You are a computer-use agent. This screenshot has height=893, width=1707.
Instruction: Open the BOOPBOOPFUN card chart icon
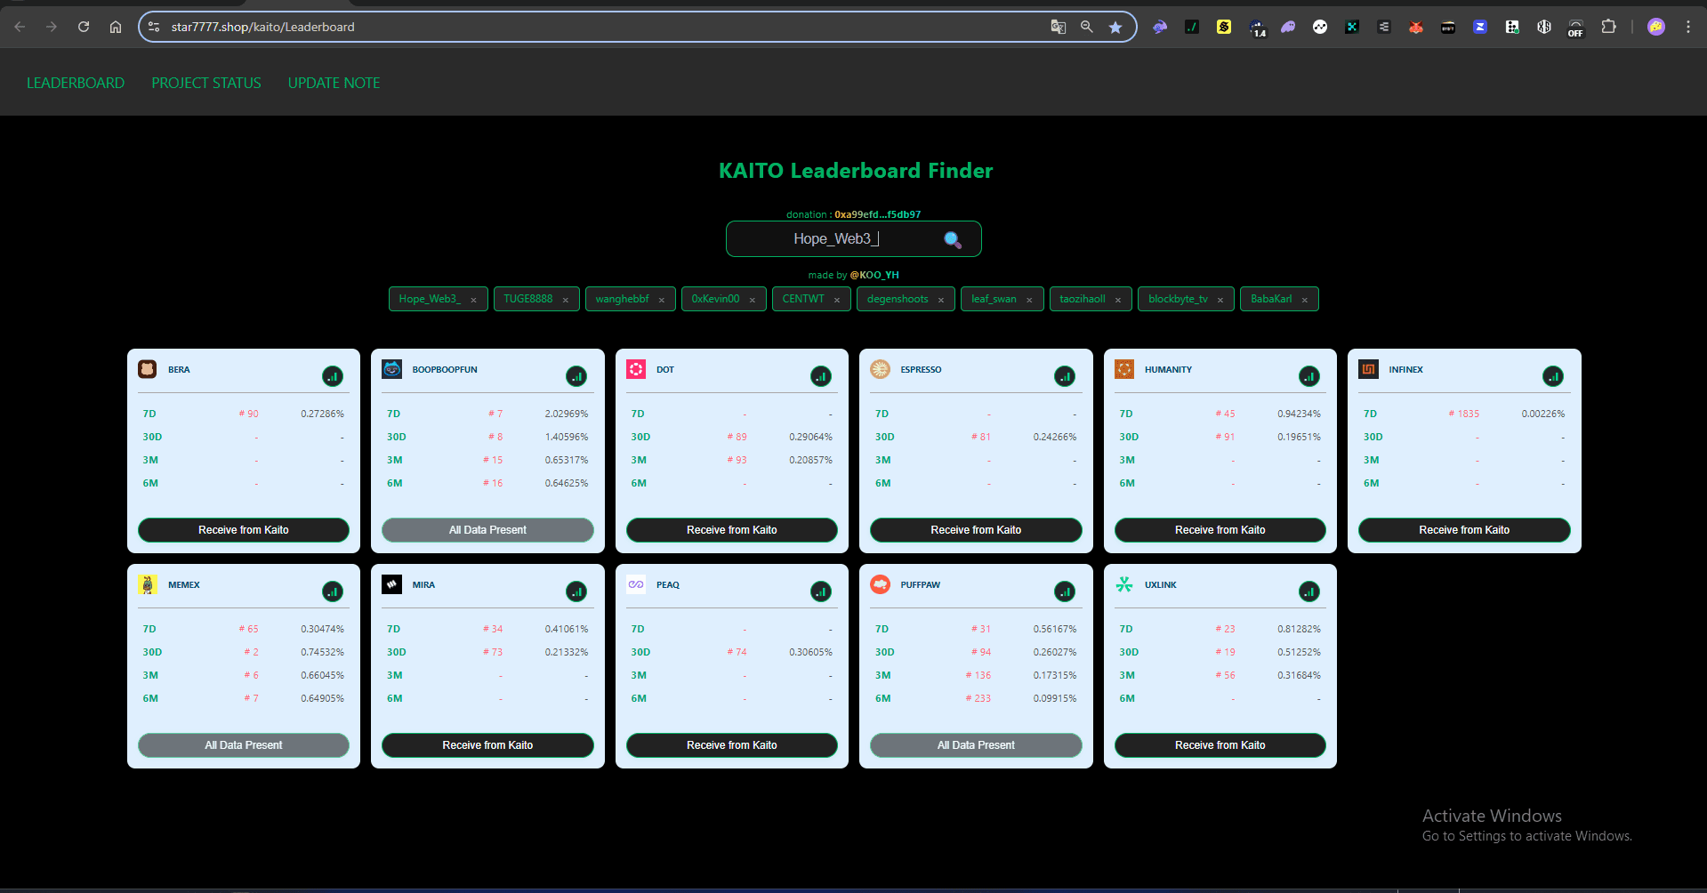point(576,376)
